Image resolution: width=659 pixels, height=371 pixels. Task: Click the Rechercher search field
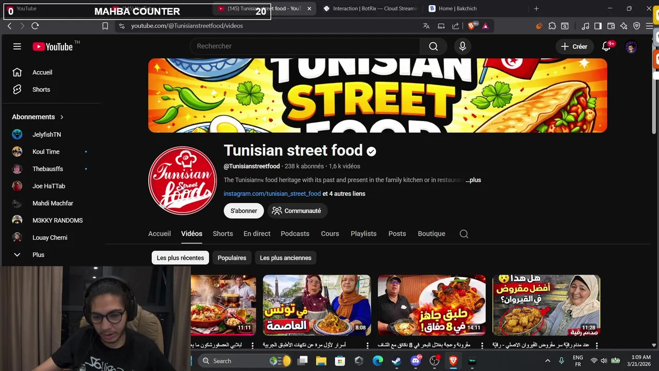click(x=305, y=46)
